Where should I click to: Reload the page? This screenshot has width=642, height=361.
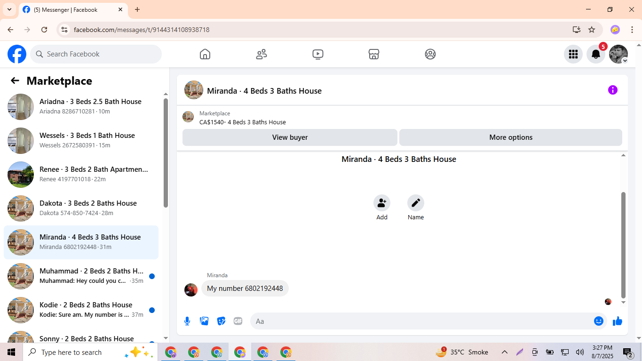pyautogui.click(x=44, y=30)
